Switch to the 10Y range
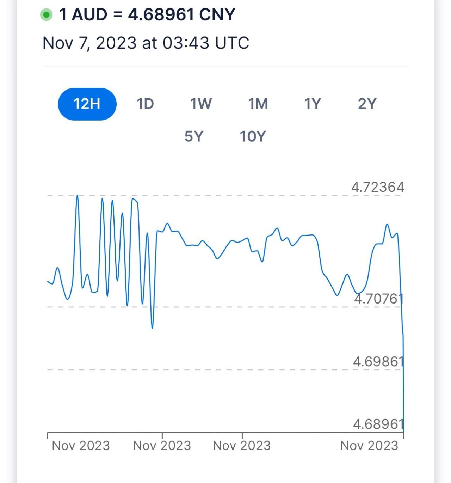This screenshot has width=451, height=483. coord(253,136)
